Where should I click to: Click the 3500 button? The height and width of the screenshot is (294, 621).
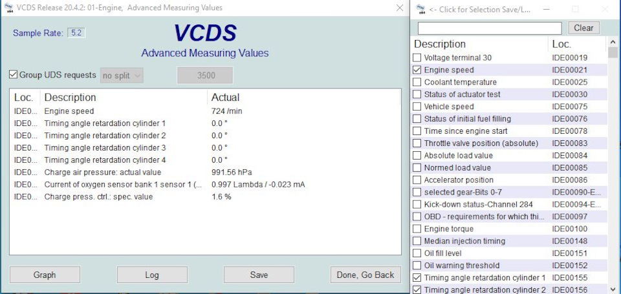[205, 75]
